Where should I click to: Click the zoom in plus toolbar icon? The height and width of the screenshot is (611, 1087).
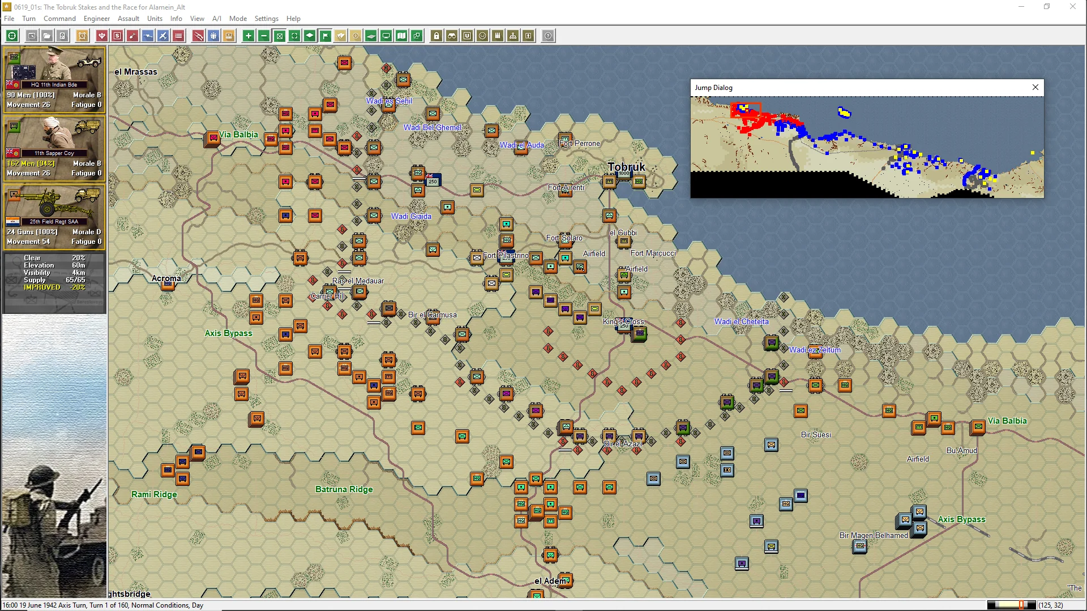click(249, 36)
